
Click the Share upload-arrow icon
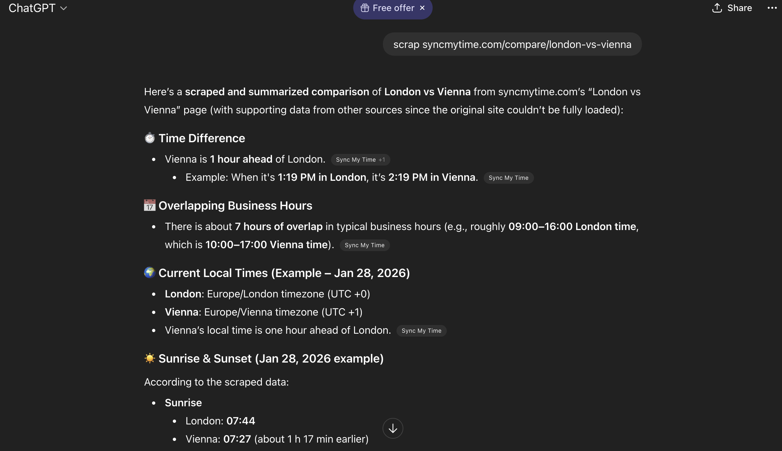coord(717,7)
